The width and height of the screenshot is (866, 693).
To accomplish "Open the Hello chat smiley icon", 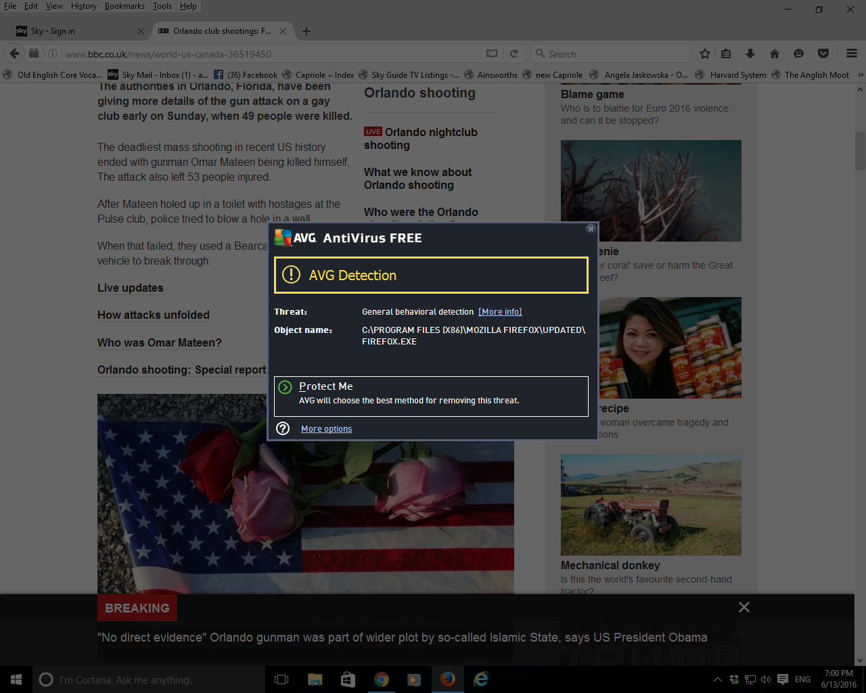I will pyautogui.click(x=798, y=53).
